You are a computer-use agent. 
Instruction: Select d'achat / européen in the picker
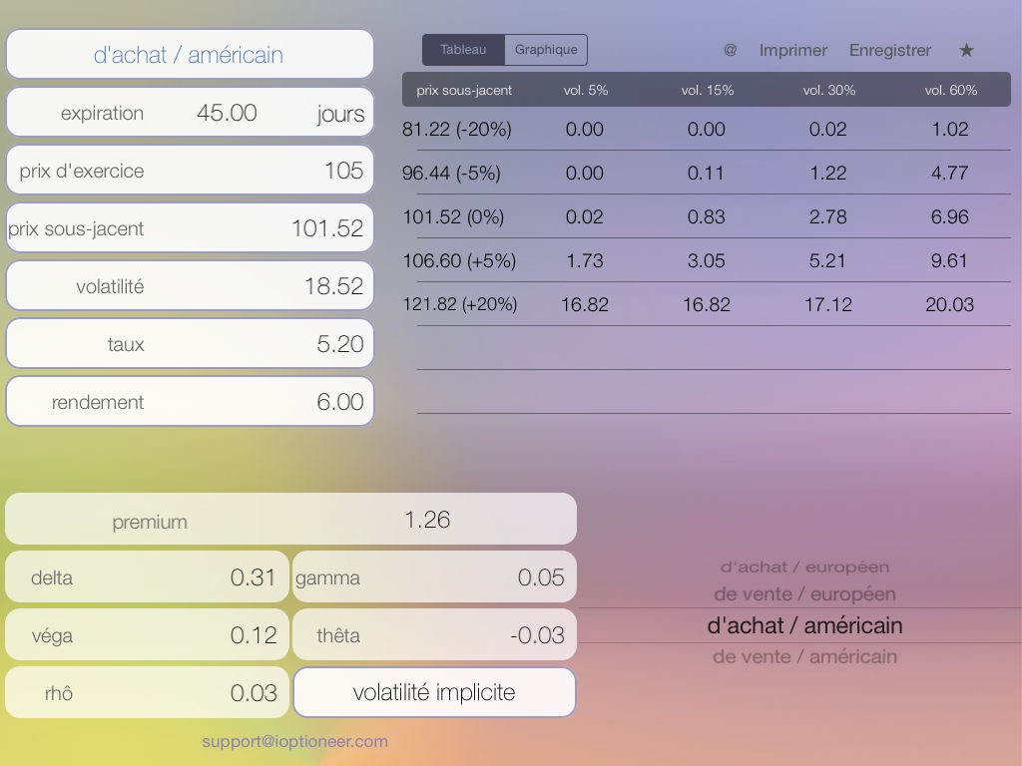coord(804,567)
